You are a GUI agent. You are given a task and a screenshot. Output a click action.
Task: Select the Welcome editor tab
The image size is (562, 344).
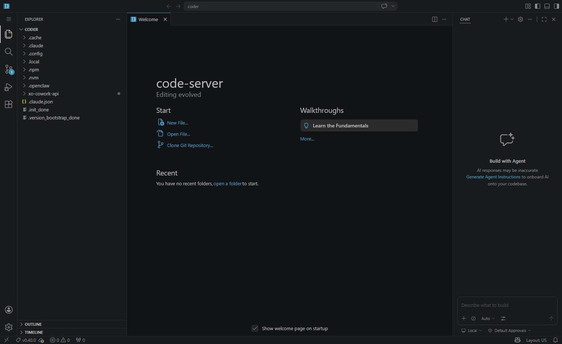click(x=148, y=19)
